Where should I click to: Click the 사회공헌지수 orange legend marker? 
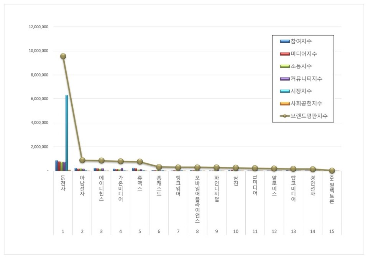pos(285,104)
